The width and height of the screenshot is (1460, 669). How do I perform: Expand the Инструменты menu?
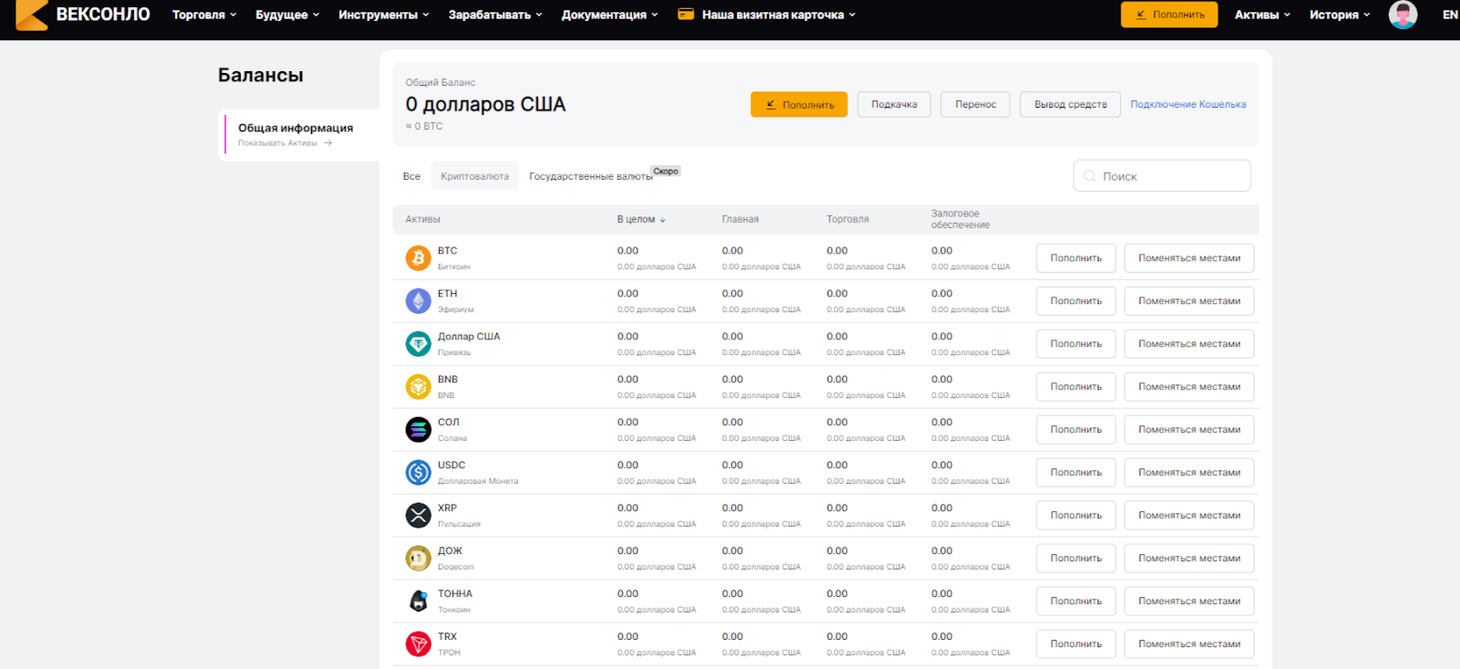point(383,15)
